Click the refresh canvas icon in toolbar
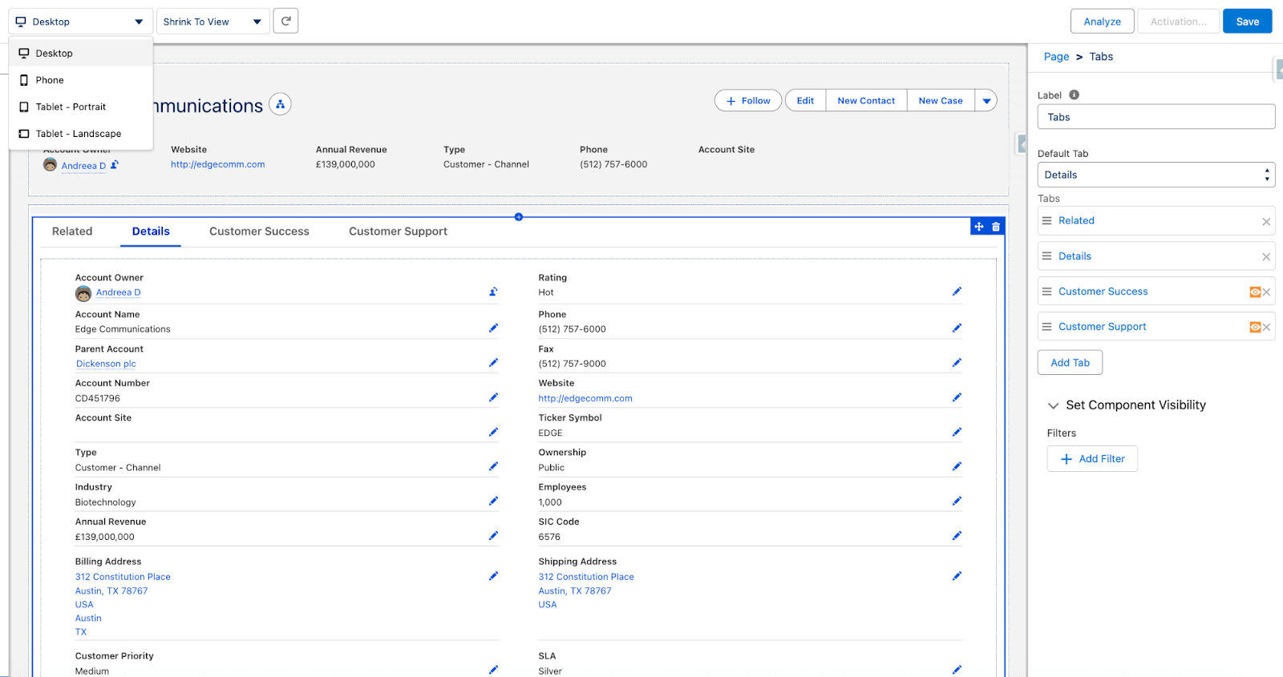The height and width of the screenshot is (677, 1283). (285, 21)
